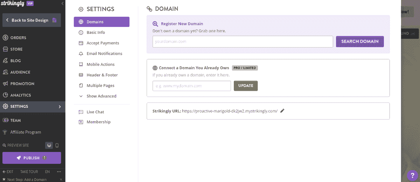Click Preview Site link

[16, 145]
